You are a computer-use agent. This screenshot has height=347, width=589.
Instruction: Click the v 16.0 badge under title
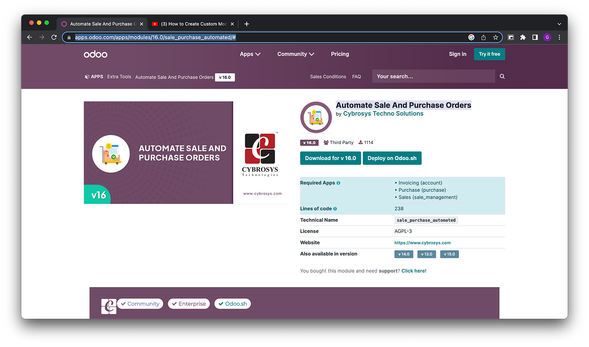pos(309,143)
